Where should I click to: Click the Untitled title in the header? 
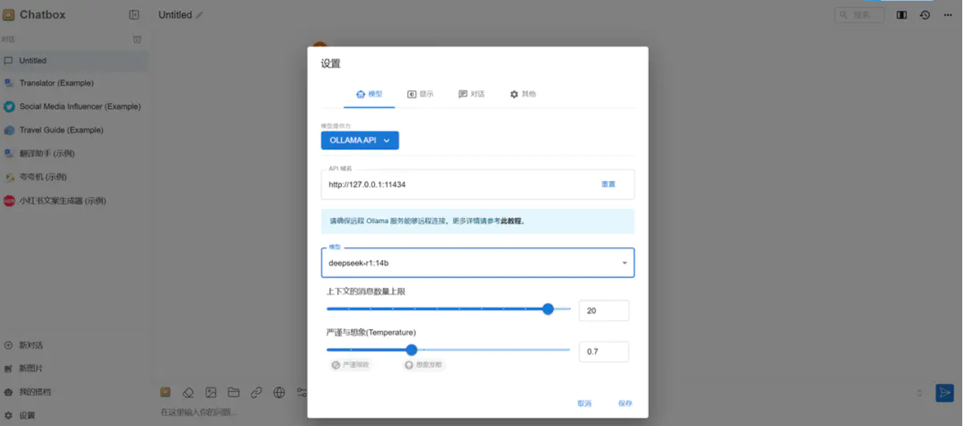coord(175,15)
